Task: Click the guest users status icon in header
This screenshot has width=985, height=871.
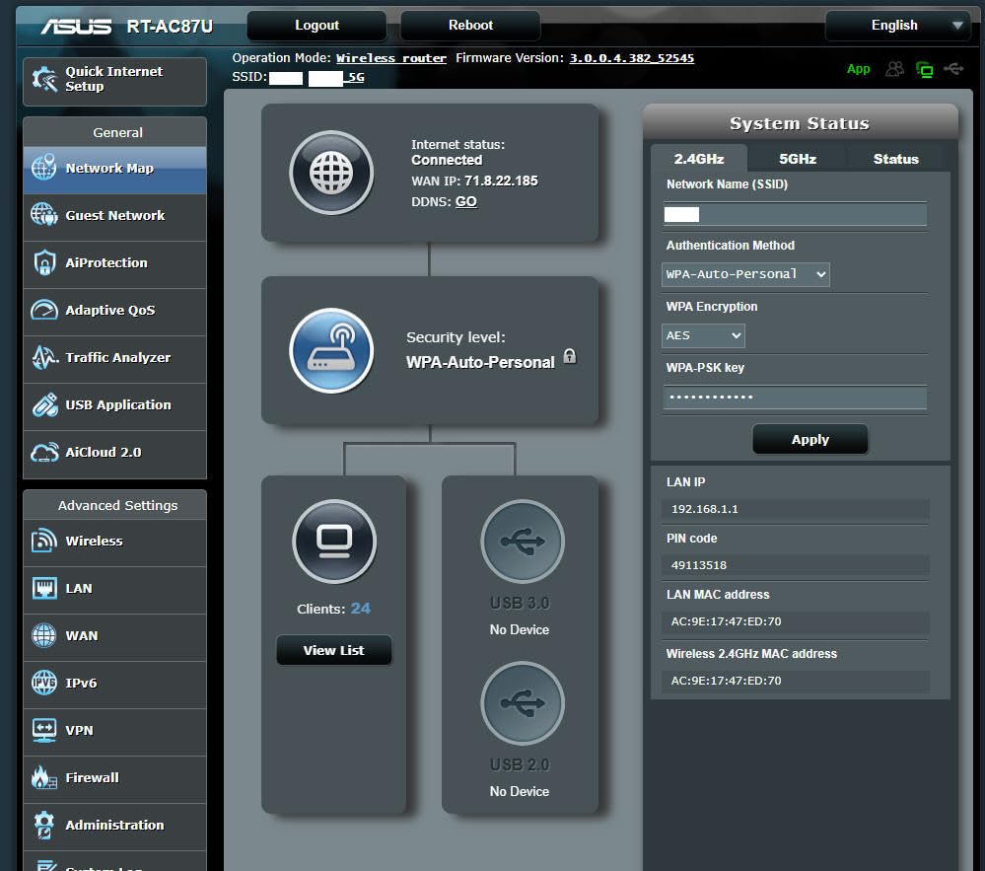Action: (x=894, y=68)
